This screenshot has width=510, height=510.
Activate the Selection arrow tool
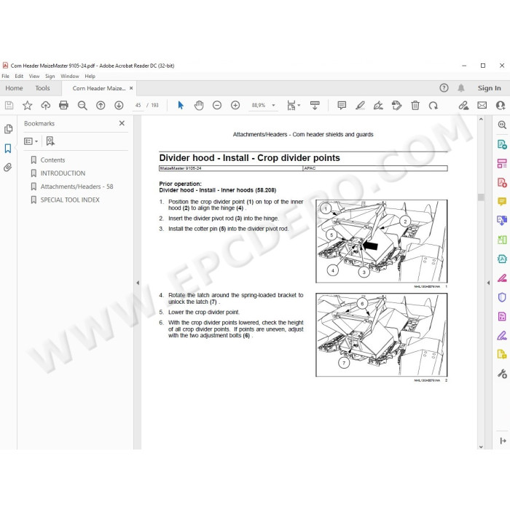[x=181, y=106]
